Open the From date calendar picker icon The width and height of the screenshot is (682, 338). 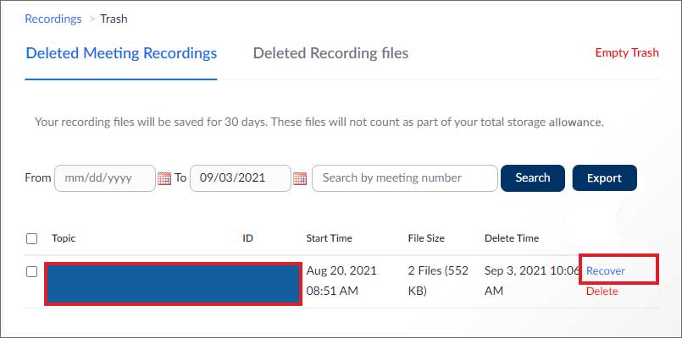(x=164, y=178)
